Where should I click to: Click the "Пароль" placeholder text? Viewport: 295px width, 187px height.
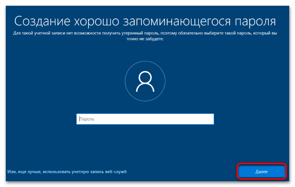[87, 119]
